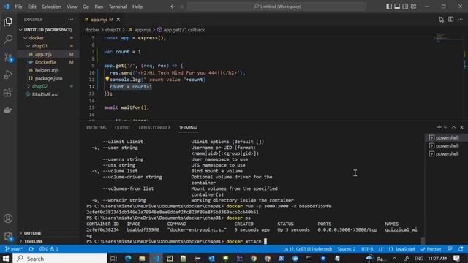The image size is (468, 263).
Task: Open the Go menu
Action: pyautogui.click(x=86, y=7)
